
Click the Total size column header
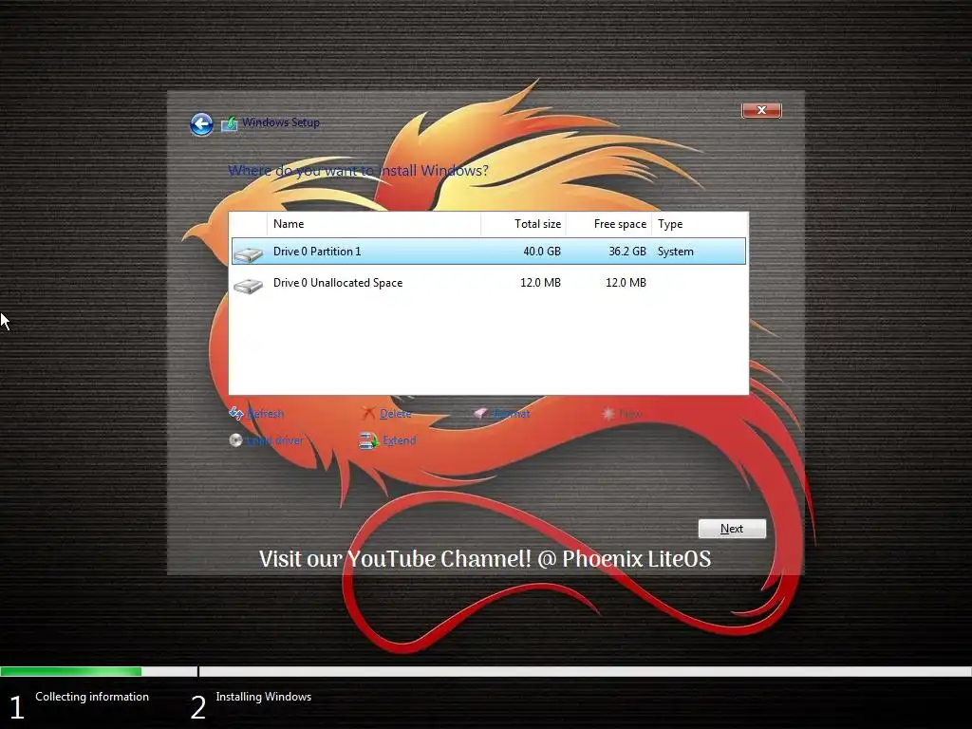coord(523,224)
